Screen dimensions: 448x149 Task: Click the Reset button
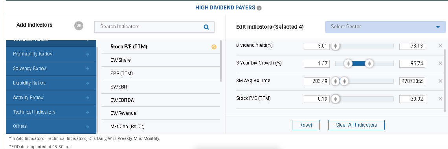point(306,125)
